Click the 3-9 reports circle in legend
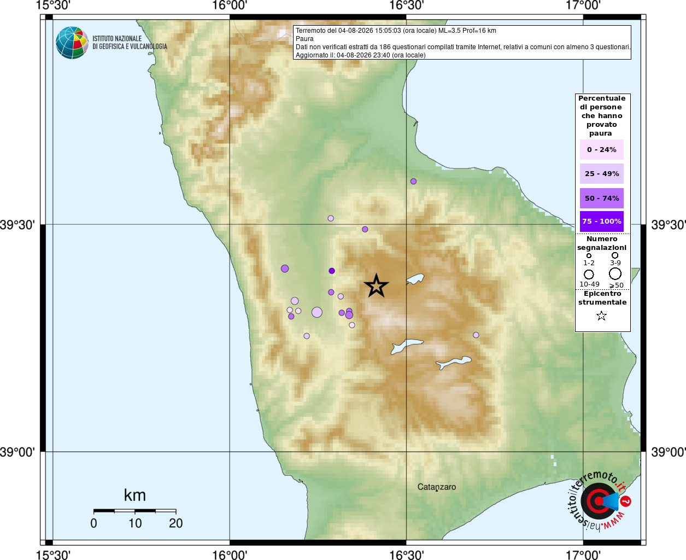Viewport: 686px width, 560px height. pos(615,255)
